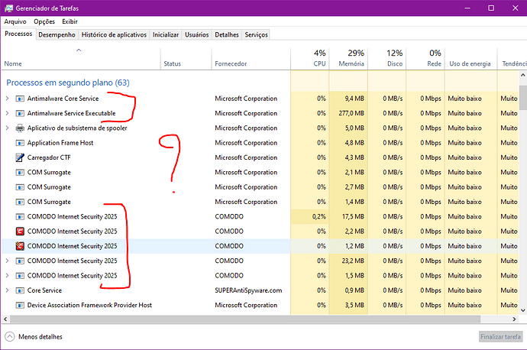Expand the Antimalware Core Service process
The image size is (527, 350).
[8, 99]
